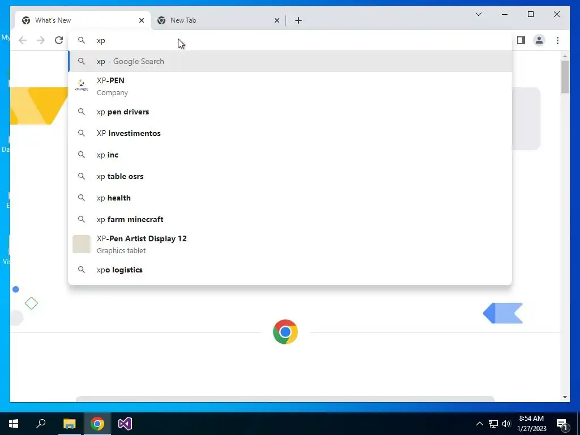580x435 pixels.
Task: Open Windows taskbar search
Action: pos(41,424)
